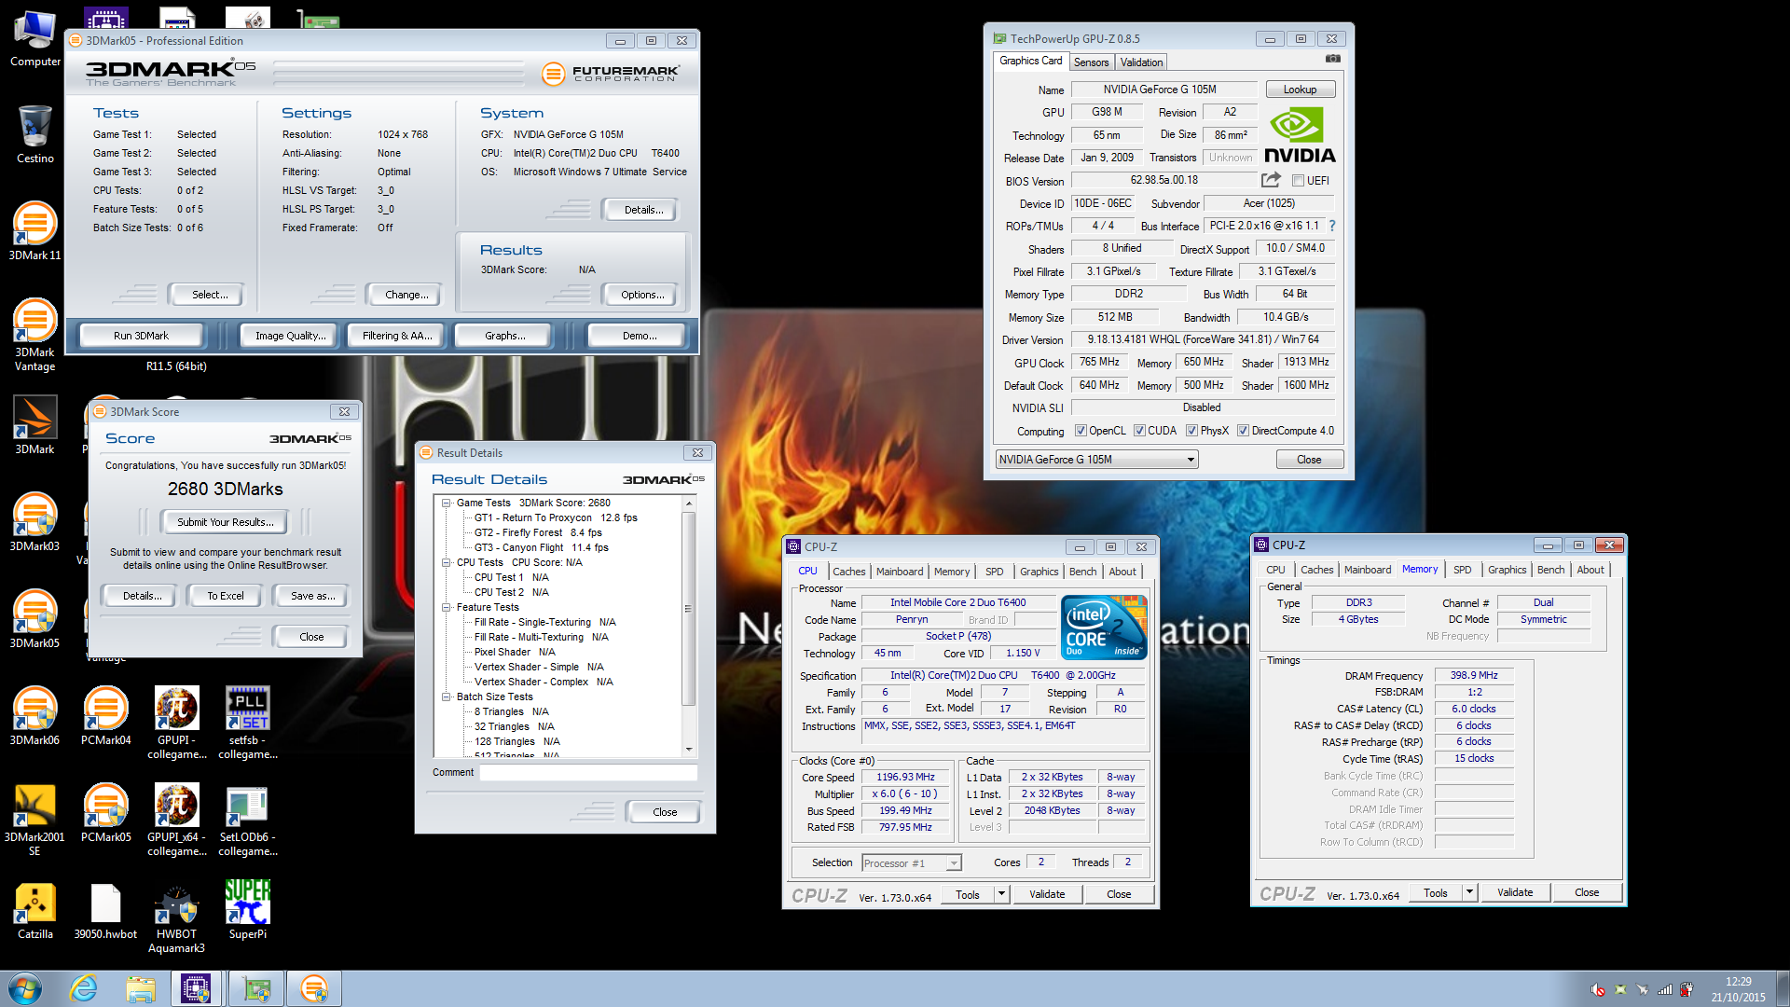1790x1007 pixels.
Task: Toggle the DirectCompute 4.0 checkbox
Action: point(1243,431)
